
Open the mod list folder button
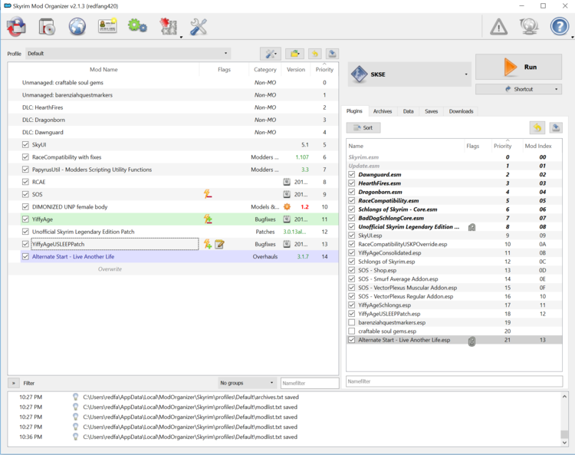point(295,54)
